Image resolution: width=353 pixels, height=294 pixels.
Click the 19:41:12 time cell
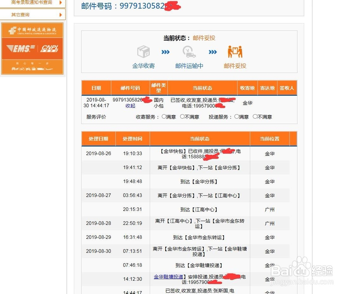[133, 167]
